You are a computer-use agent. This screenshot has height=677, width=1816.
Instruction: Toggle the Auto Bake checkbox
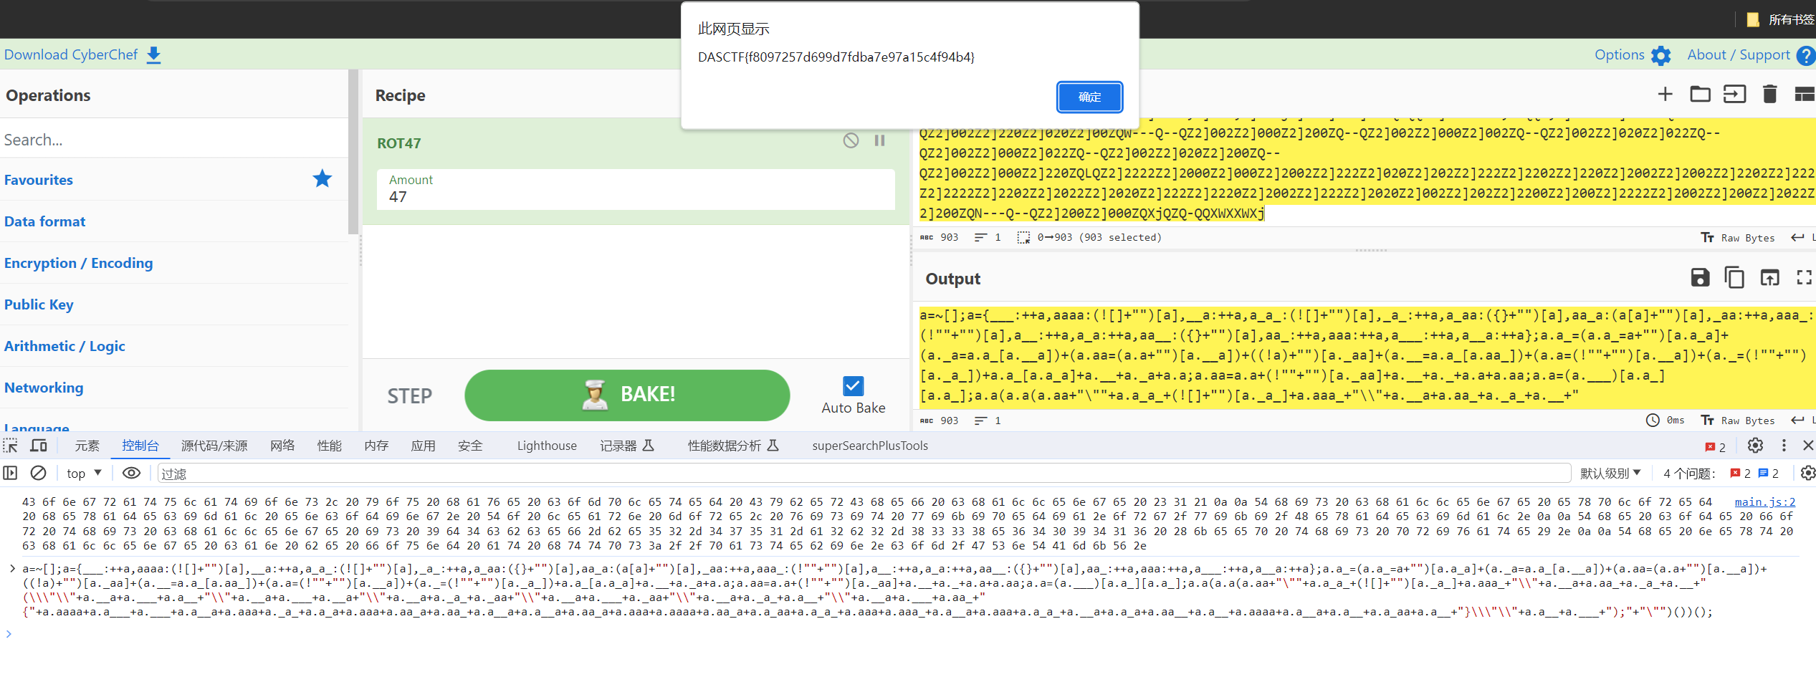(853, 386)
